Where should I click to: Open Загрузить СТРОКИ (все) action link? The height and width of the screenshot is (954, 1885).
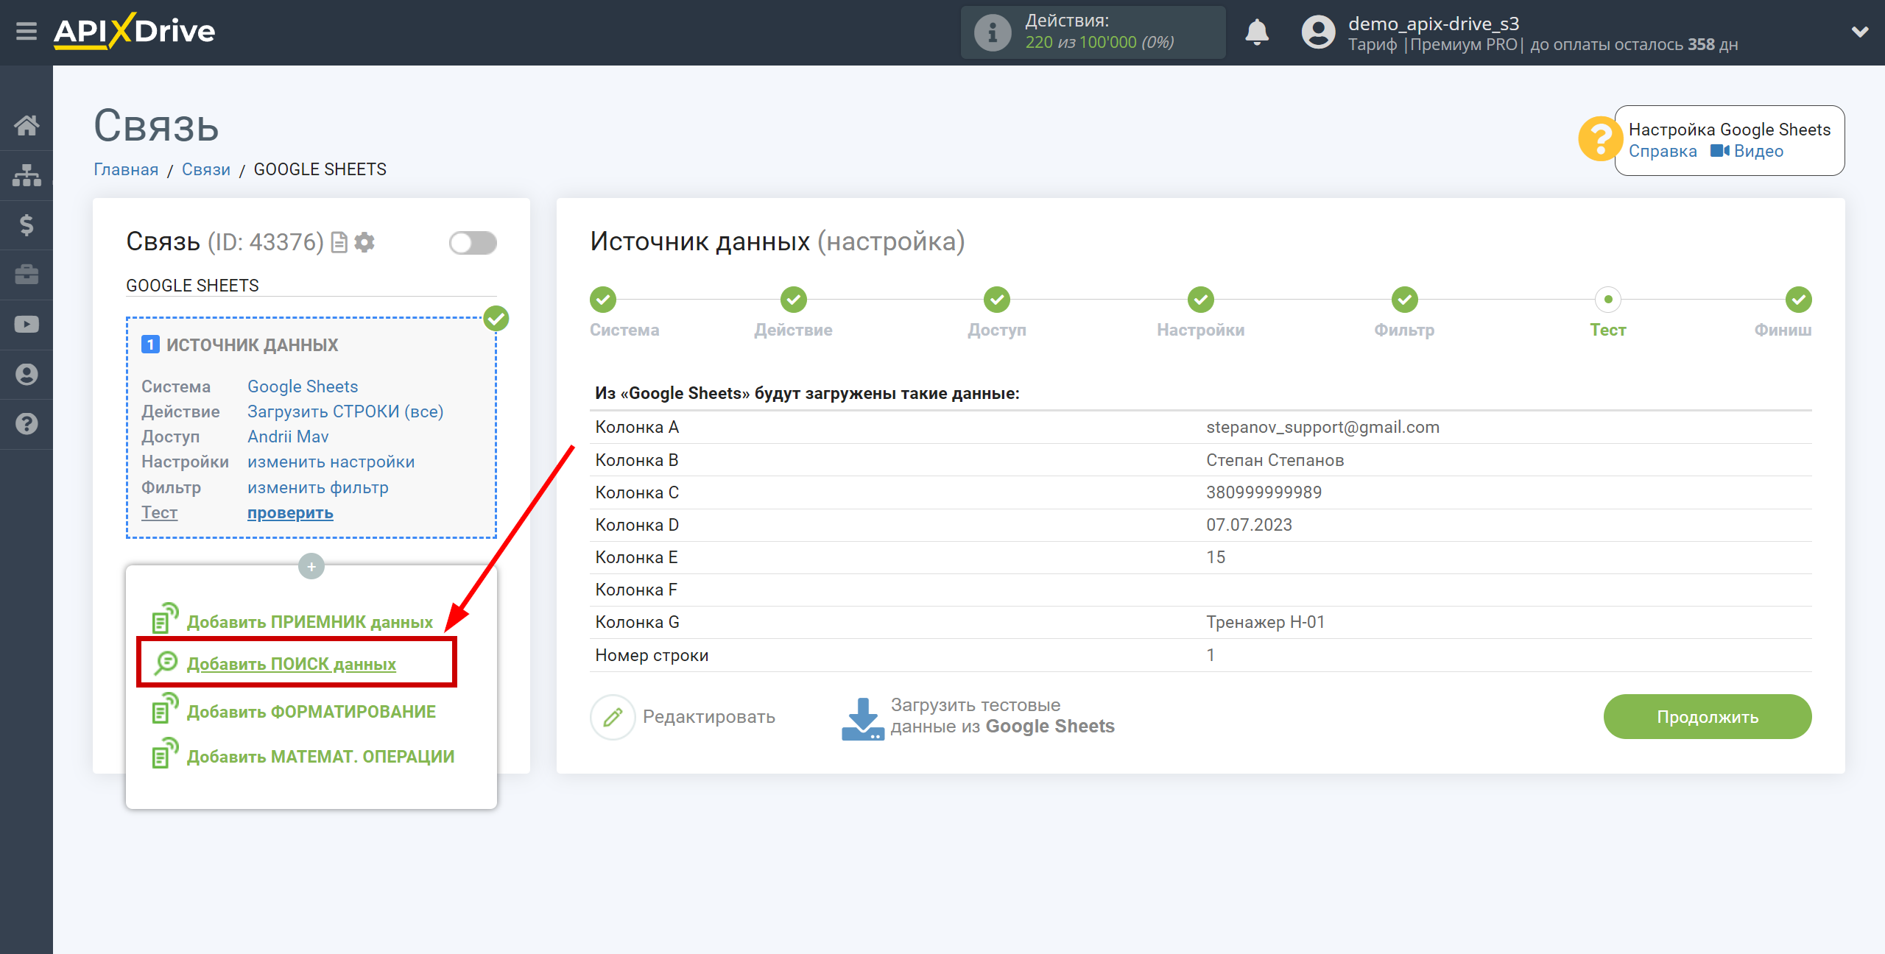coord(345,411)
